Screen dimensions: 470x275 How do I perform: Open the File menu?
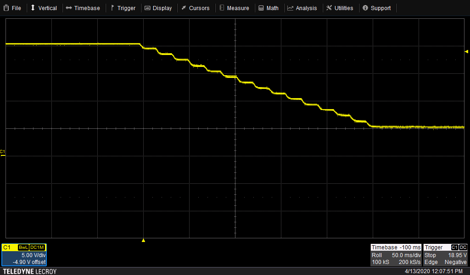pos(13,8)
